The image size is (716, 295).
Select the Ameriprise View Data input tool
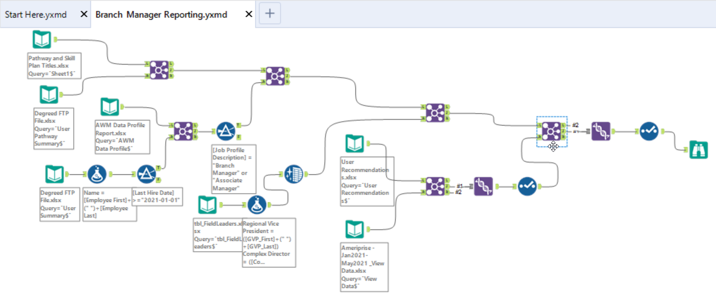[x=354, y=228]
